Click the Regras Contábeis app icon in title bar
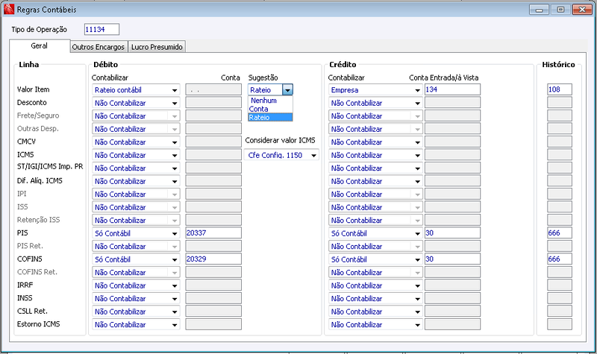This screenshot has height=354, width=597. click(x=9, y=9)
